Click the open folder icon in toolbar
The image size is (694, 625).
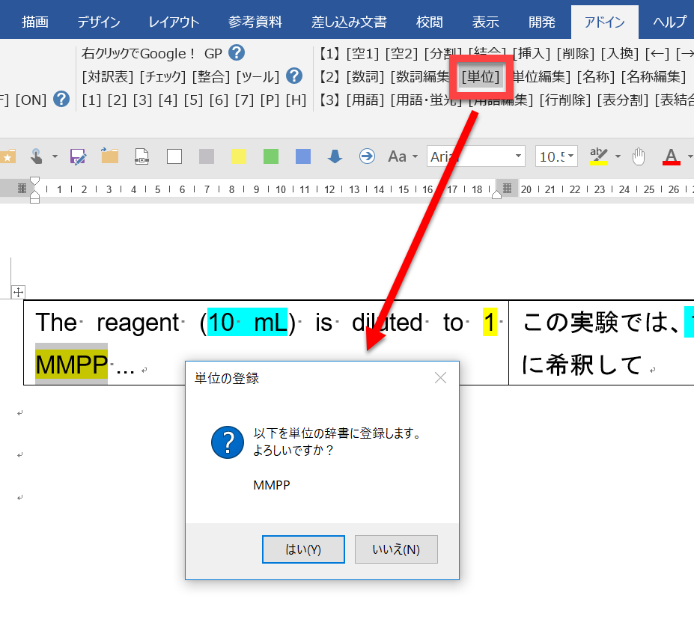110,156
